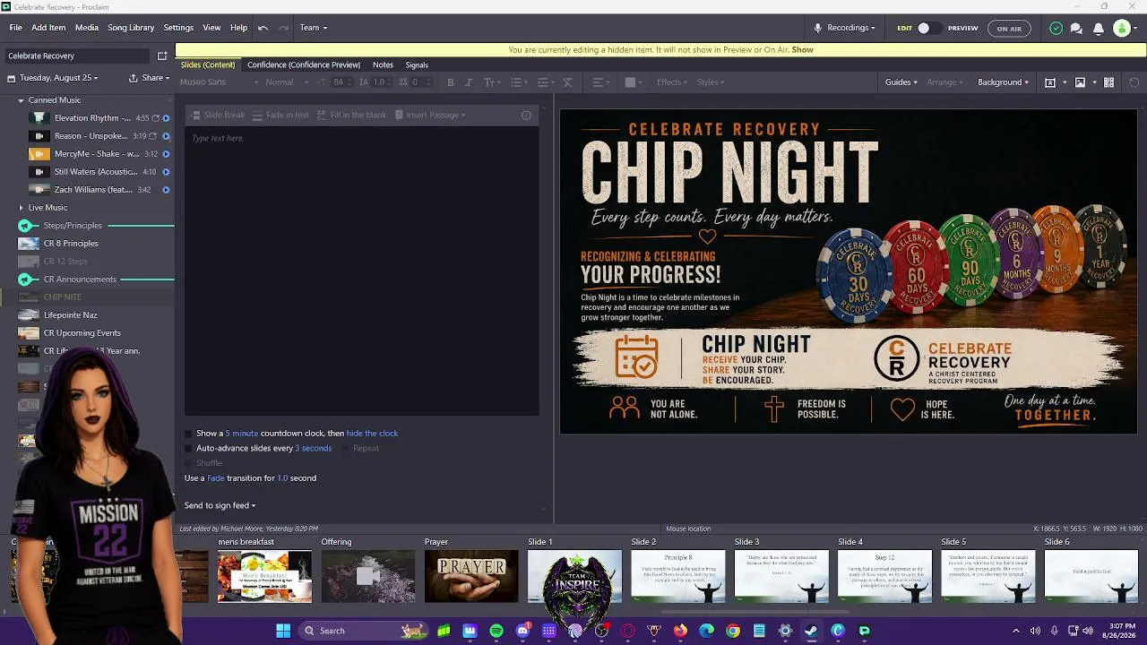
Task: Toggle the loop icon on Reason track
Action: [155, 136]
